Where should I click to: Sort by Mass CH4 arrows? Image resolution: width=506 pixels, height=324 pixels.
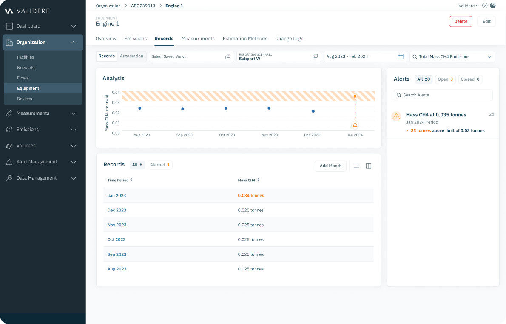(x=258, y=180)
